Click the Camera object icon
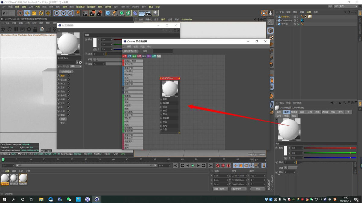362x203 pixels. 148,13
